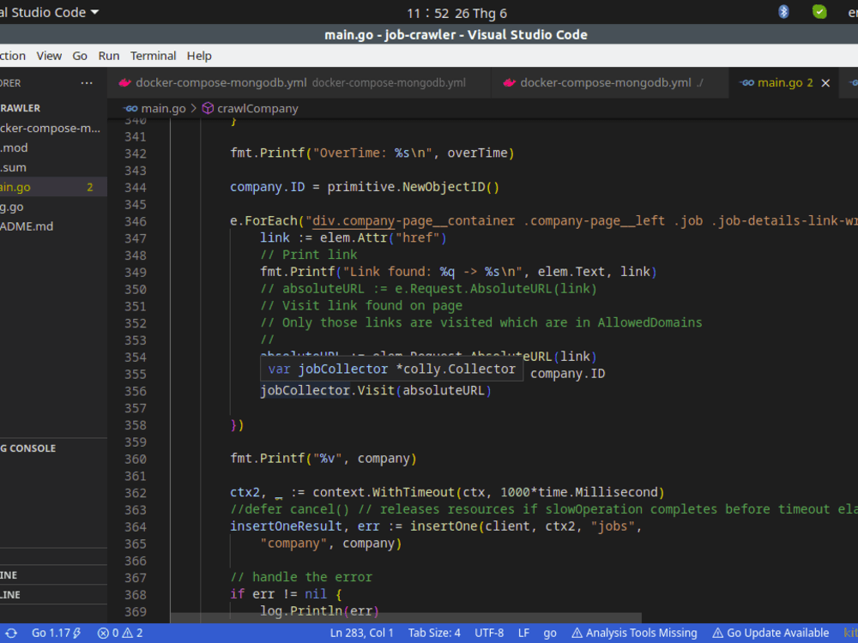Open the Run menu
The image size is (858, 643).
pos(109,56)
